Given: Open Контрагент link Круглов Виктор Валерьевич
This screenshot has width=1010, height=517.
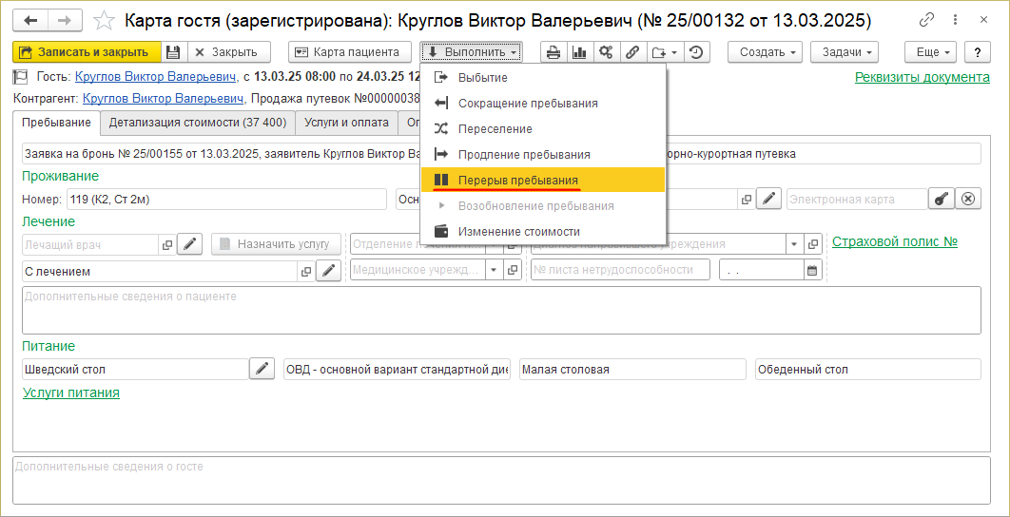Looking at the screenshot, I should [164, 99].
